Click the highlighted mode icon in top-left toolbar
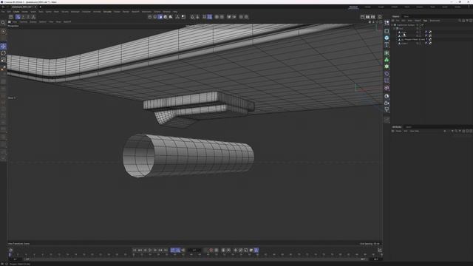This screenshot has height=266, width=473. pos(18,17)
